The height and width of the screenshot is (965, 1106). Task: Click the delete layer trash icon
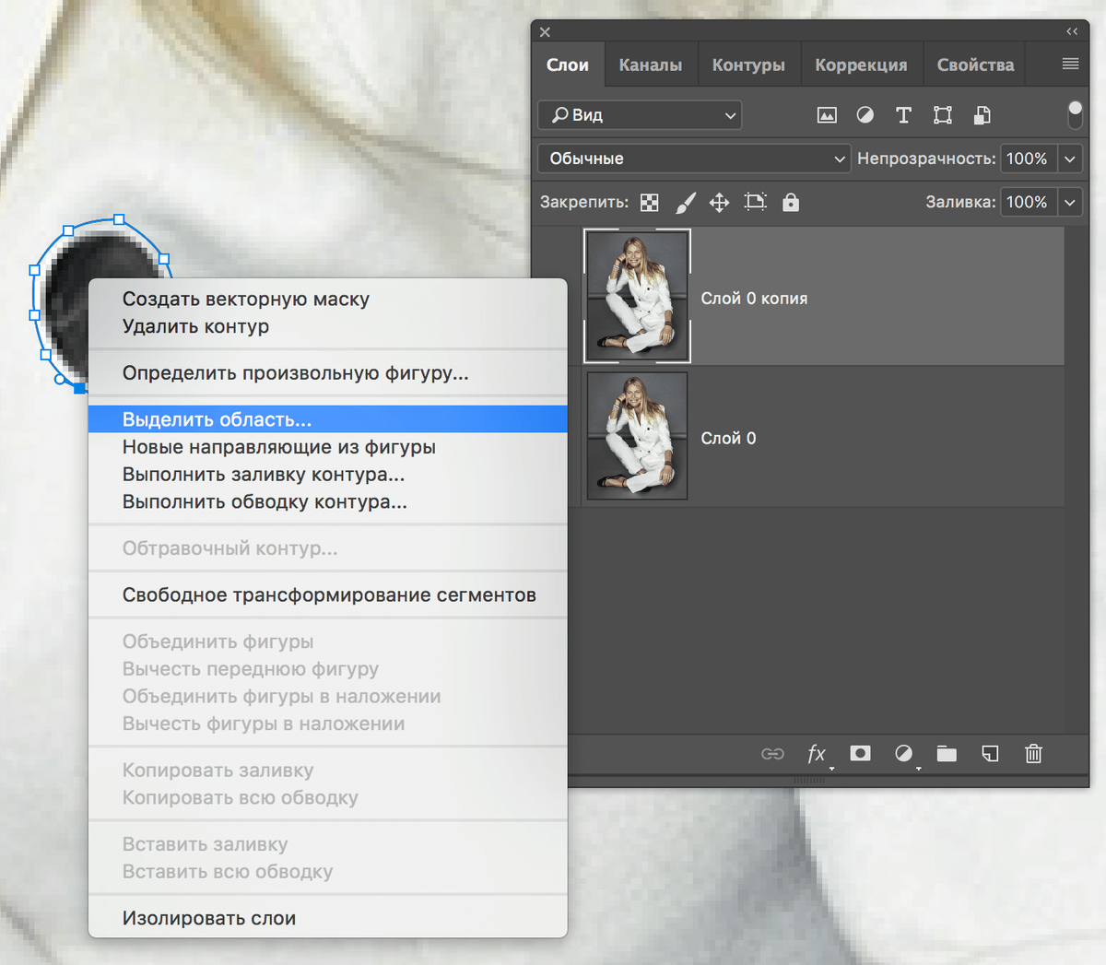click(x=1033, y=754)
